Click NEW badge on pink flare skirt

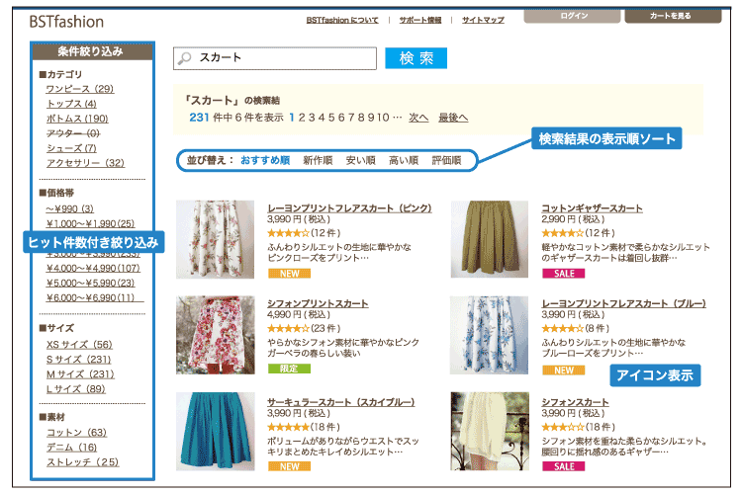click(x=289, y=274)
